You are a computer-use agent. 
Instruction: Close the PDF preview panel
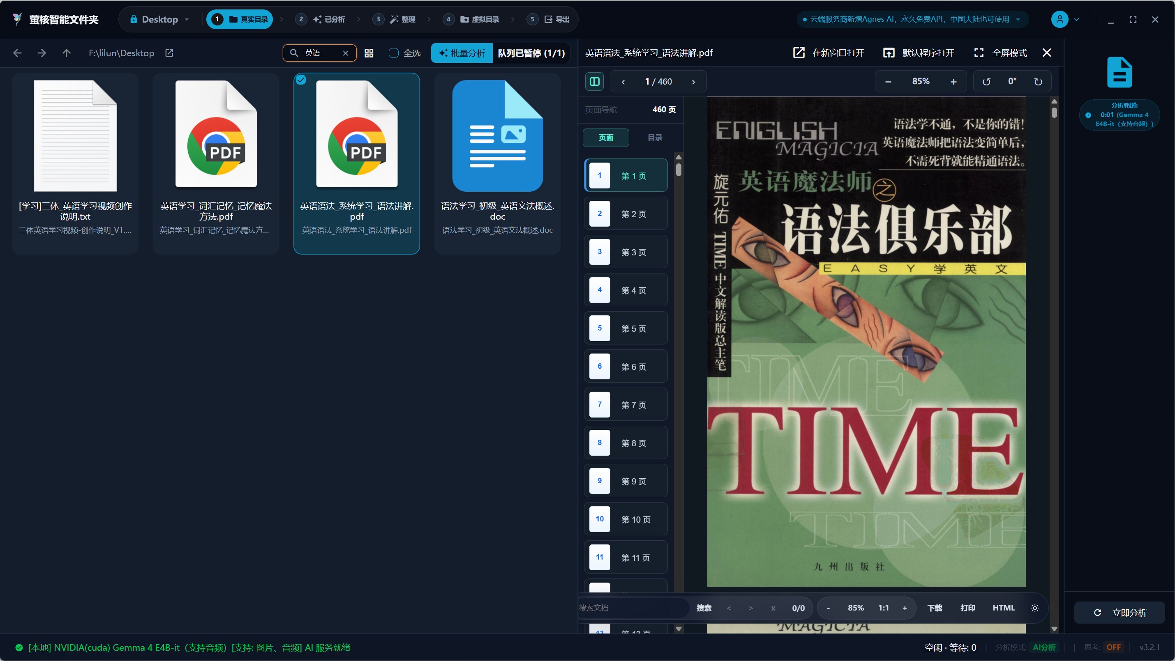pos(1047,53)
